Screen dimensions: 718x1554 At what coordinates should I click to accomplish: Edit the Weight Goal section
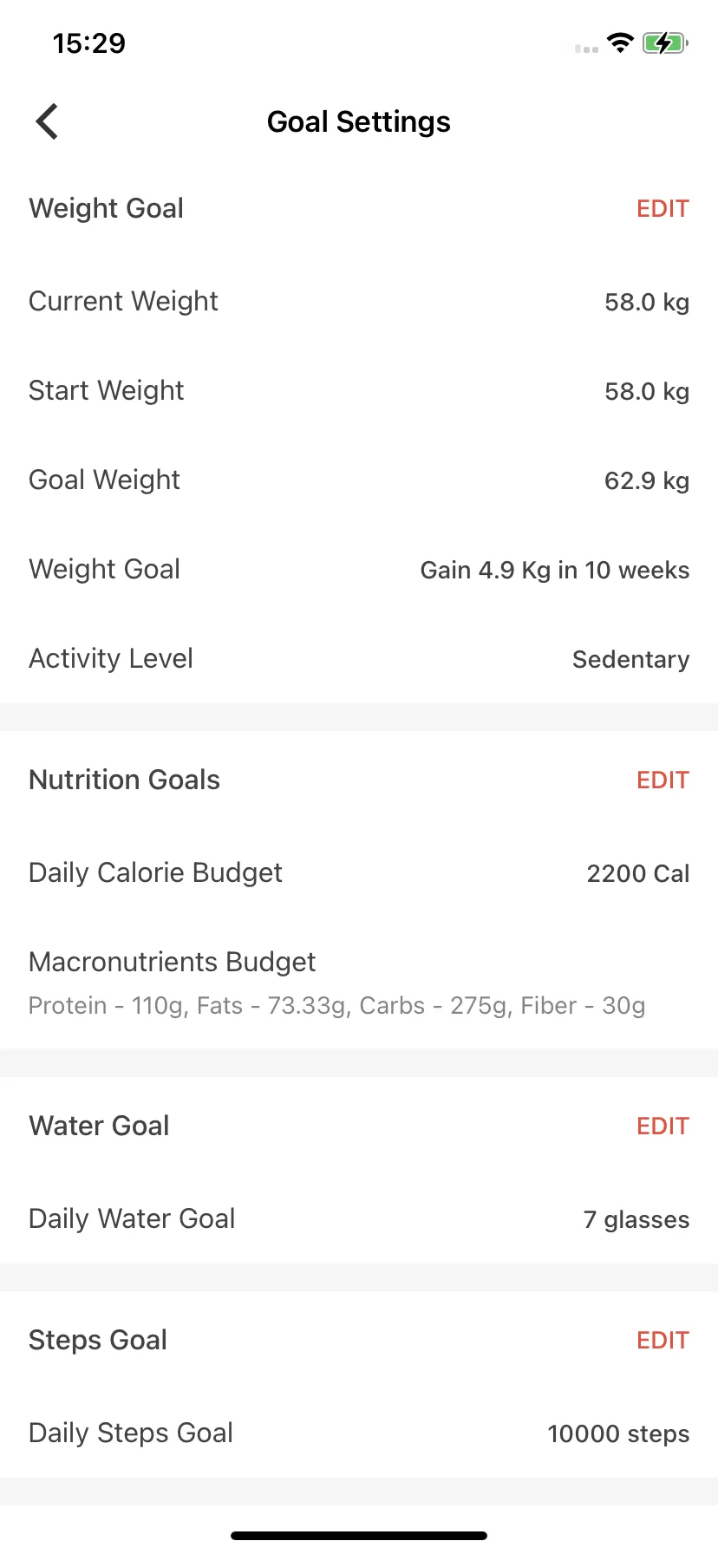(663, 209)
